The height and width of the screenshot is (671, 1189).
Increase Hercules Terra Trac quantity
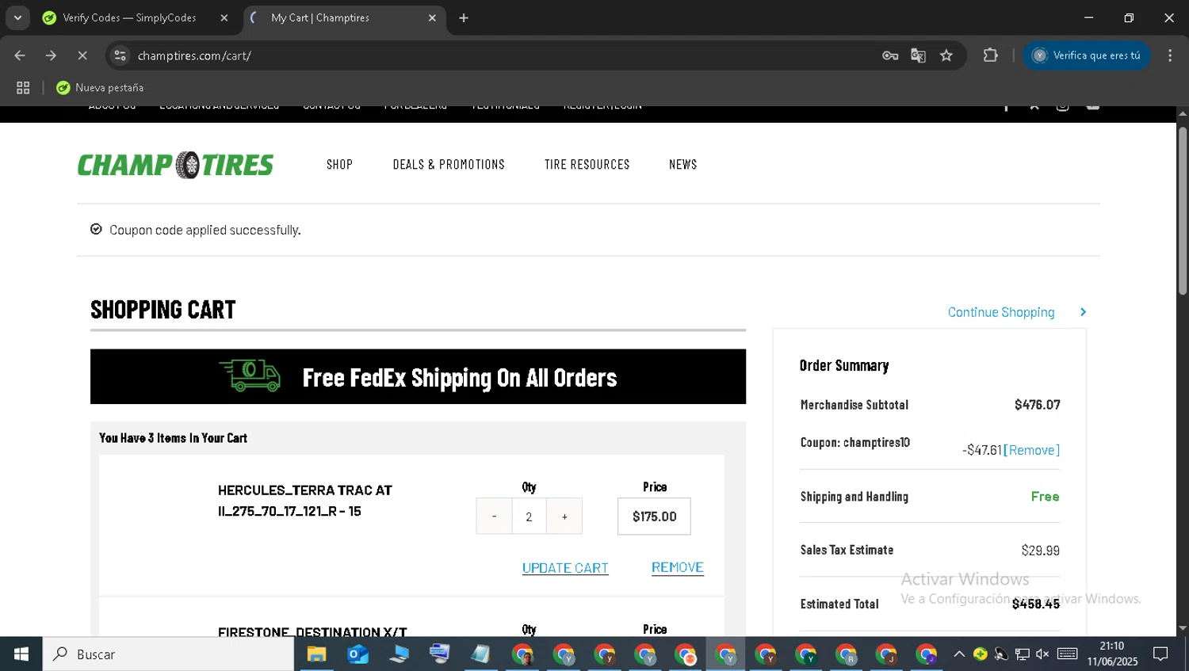coord(564,517)
